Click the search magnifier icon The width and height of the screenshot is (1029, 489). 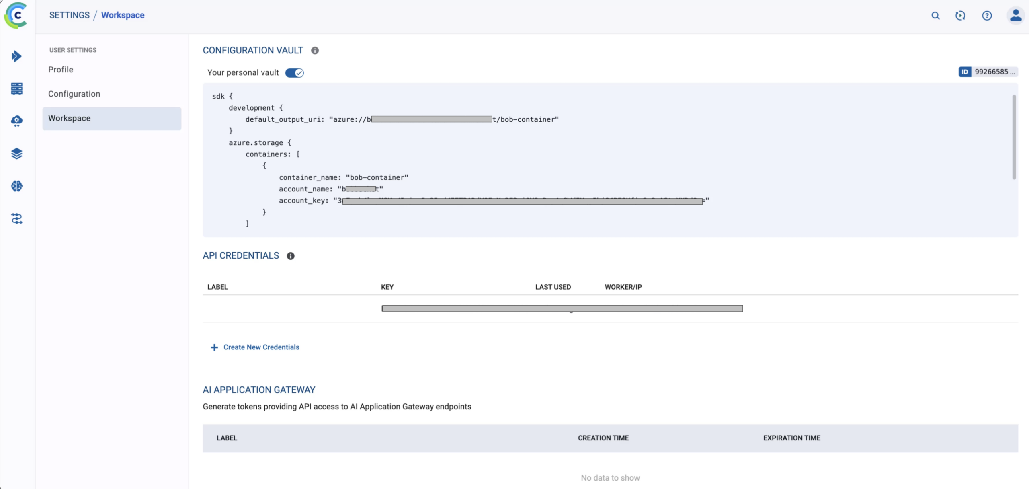click(935, 16)
